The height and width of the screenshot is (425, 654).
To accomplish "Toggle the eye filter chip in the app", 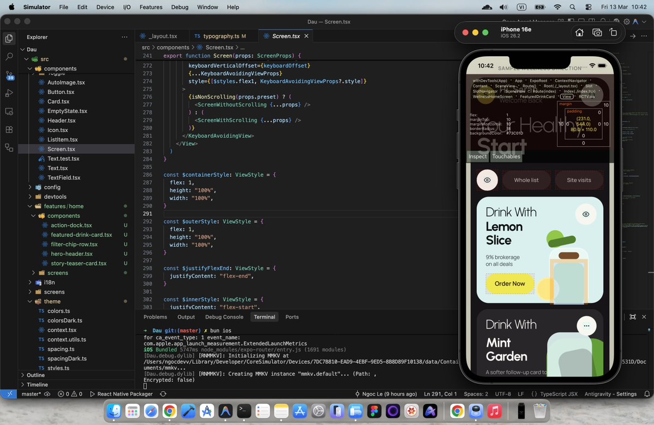I will click(487, 180).
